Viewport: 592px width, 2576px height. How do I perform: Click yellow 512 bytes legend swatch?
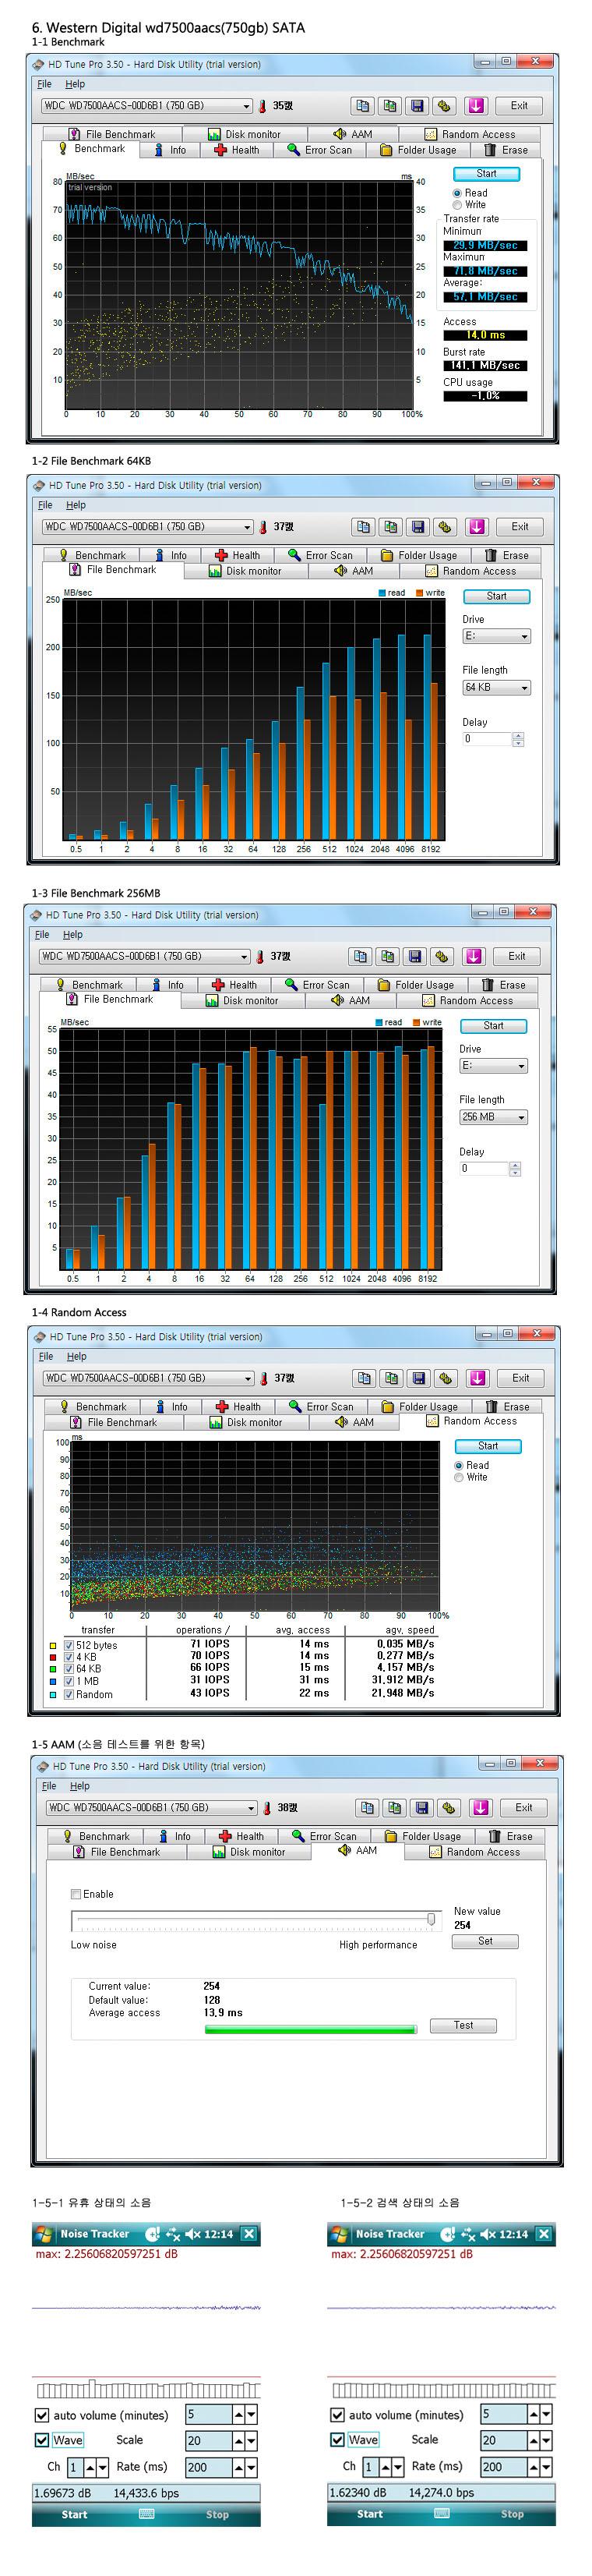(x=53, y=1645)
